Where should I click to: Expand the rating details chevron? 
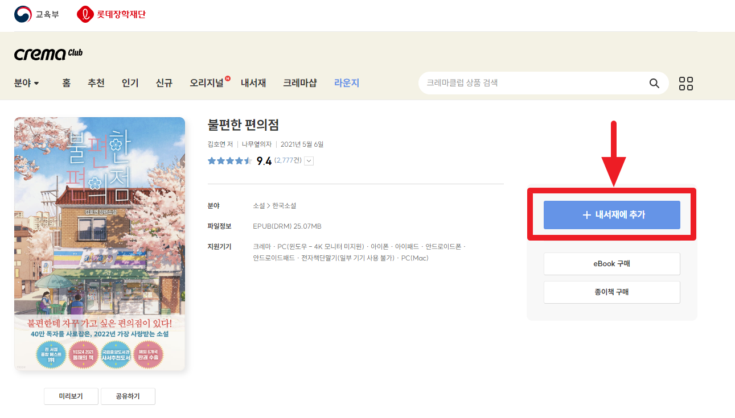click(x=309, y=161)
